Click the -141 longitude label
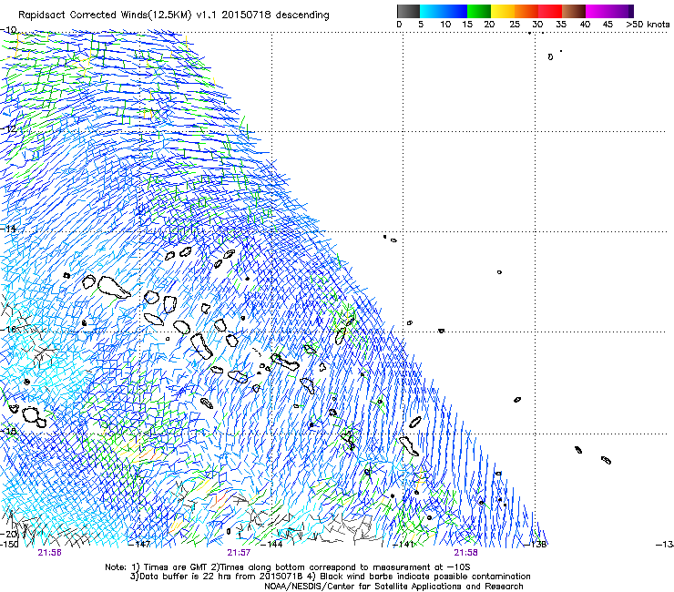This screenshot has height=592, width=674. point(403,544)
